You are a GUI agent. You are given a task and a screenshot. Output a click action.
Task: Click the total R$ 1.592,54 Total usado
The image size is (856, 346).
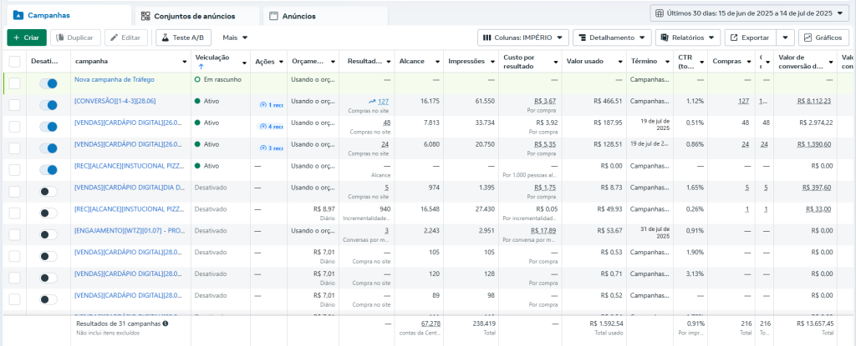coord(606,323)
